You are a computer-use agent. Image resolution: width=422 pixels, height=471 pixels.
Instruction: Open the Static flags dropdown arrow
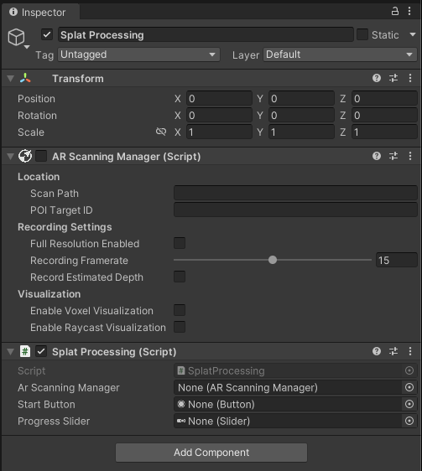click(x=413, y=35)
